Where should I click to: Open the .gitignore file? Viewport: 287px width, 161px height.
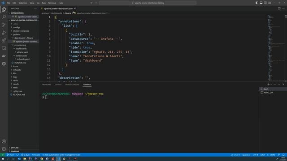(17, 91)
